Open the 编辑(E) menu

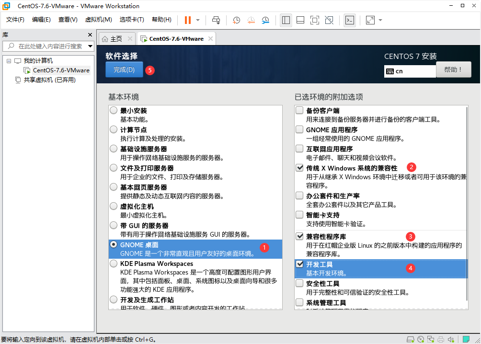pyautogui.click(x=41, y=20)
